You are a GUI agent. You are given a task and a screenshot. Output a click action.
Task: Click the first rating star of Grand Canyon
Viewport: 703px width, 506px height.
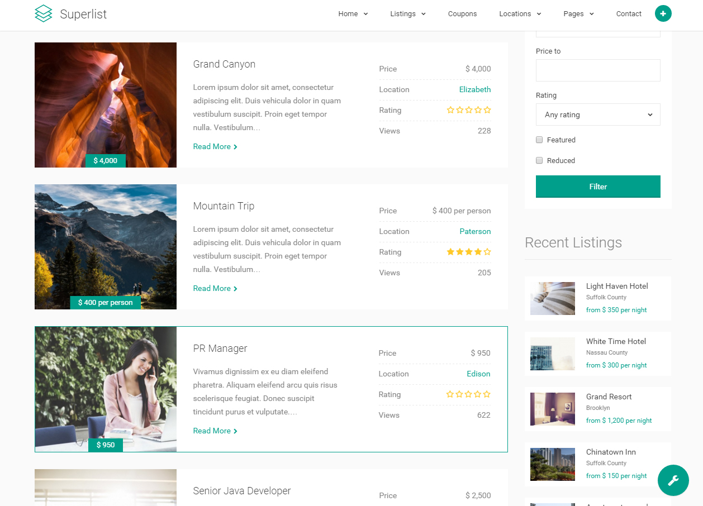coord(450,110)
